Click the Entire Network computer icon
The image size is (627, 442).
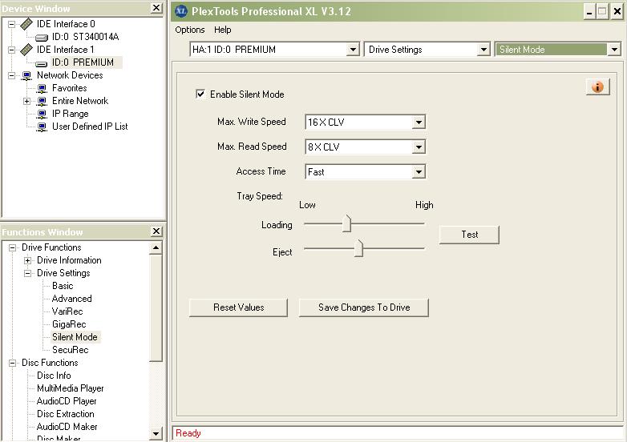[42, 101]
